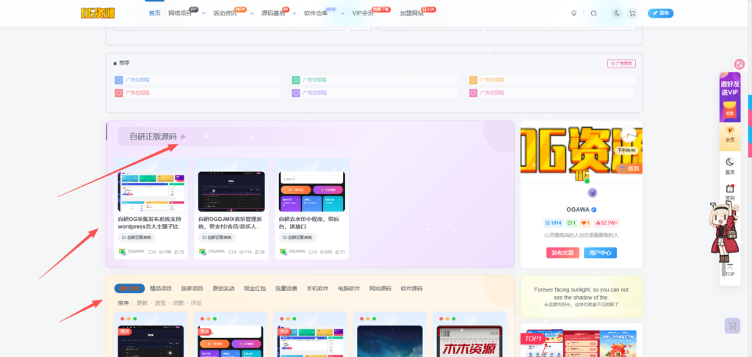This screenshot has height=357, width=752.
Task: Expand the 软件仓库 navigation dropdown
Action: 319,13
